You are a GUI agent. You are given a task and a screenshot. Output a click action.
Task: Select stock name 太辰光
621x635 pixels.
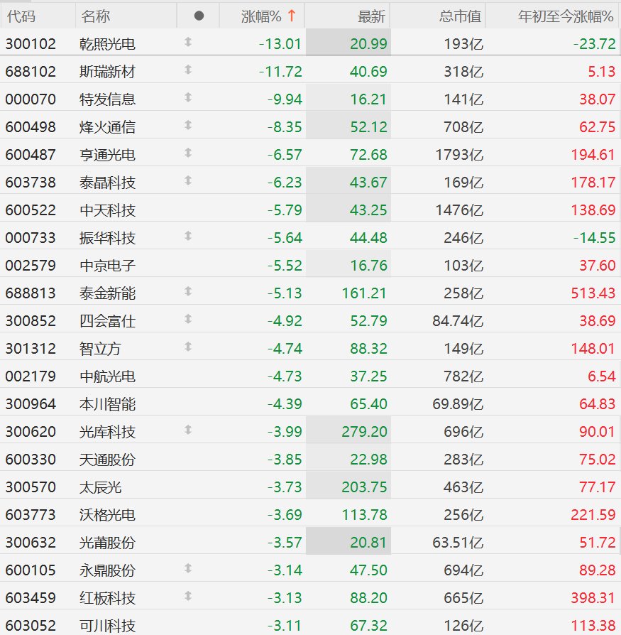click(x=100, y=487)
